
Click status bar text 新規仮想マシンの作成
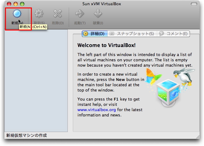(27, 135)
